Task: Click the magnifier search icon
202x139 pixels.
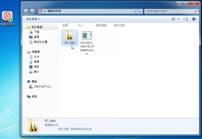Action: click(x=196, y=11)
